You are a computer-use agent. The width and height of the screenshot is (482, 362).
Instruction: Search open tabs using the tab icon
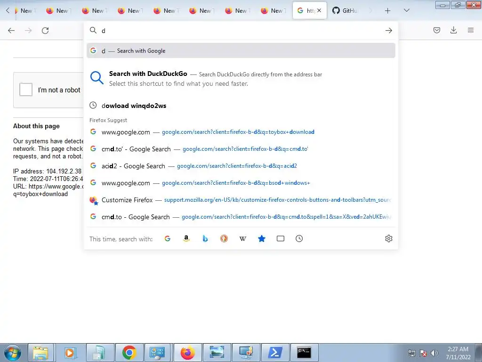[281, 239]
